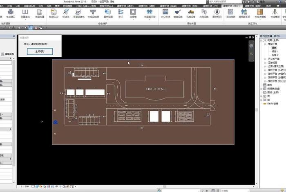Expand the 三维视图 tree node

click(265, 63)
